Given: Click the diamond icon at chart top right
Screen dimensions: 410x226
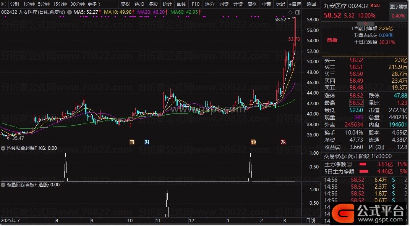Looking at the screenshot, I should (291, 13).
